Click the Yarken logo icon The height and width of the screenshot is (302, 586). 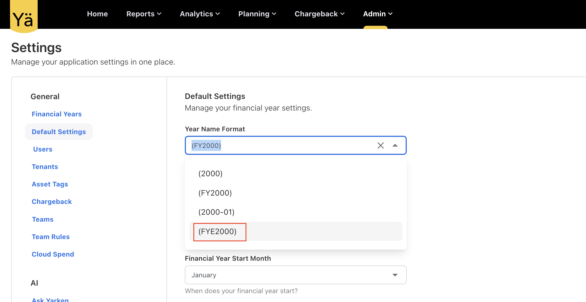point(24,17)
